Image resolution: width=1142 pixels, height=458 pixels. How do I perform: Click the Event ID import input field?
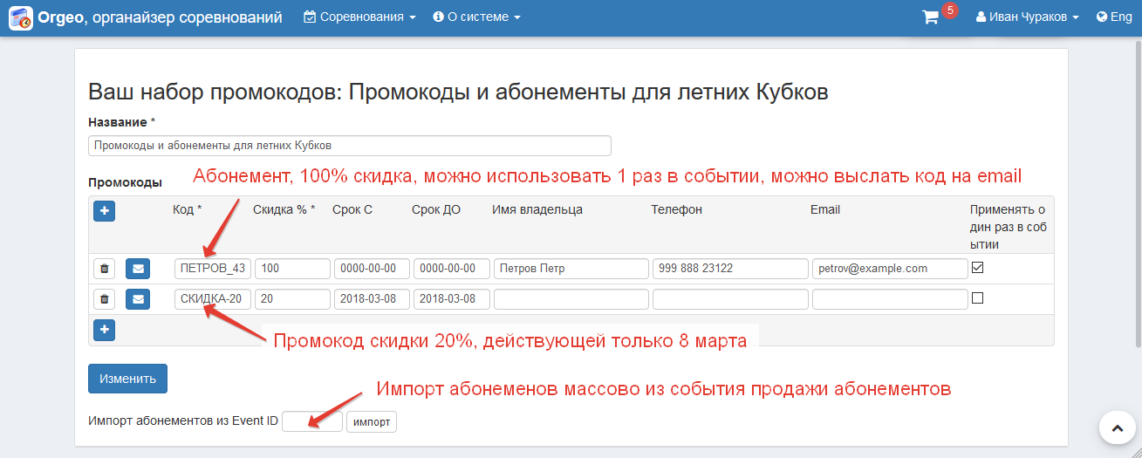click(312, 421)
